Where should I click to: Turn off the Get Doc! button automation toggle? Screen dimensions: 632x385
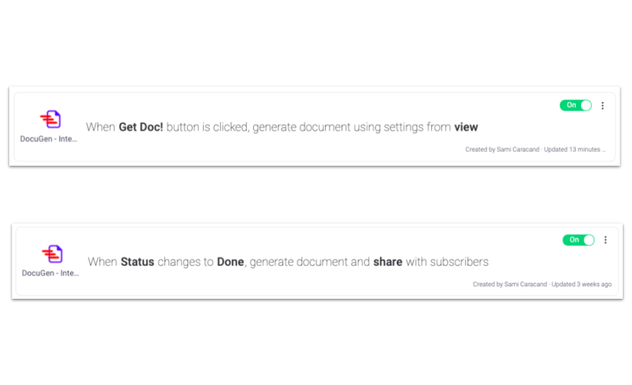575,105
